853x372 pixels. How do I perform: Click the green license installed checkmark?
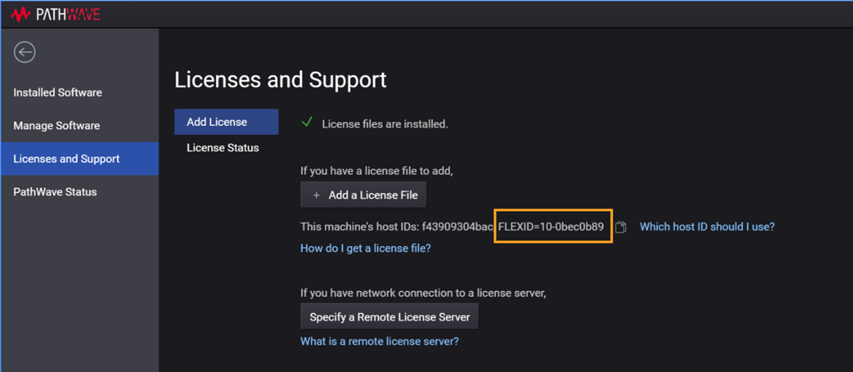point(306,123)
